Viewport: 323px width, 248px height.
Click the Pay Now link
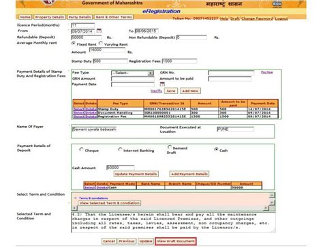(266, 72)
